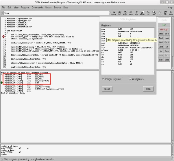The image size is (174, 161).
Task: Open the Program menu
Action: point(25,7)
